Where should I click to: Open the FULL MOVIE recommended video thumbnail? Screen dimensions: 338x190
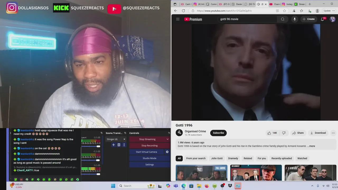point(201,173)
